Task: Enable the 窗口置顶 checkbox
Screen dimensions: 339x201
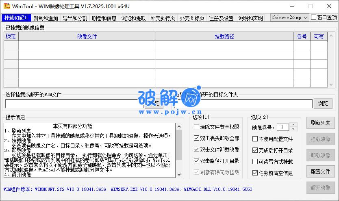Action: (313, 17)
